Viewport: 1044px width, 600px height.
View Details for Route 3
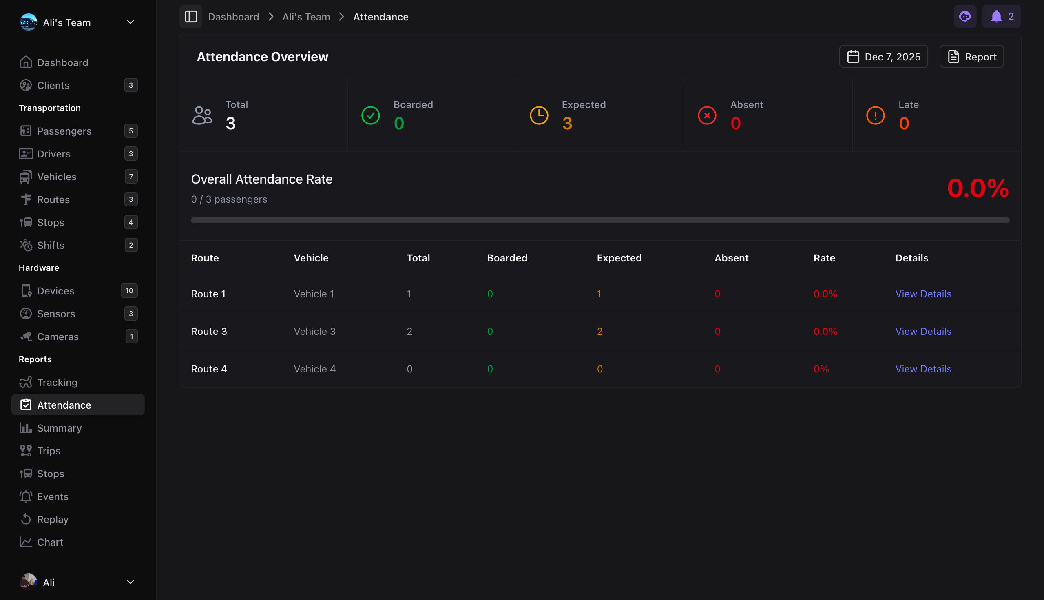coord(923,331)
